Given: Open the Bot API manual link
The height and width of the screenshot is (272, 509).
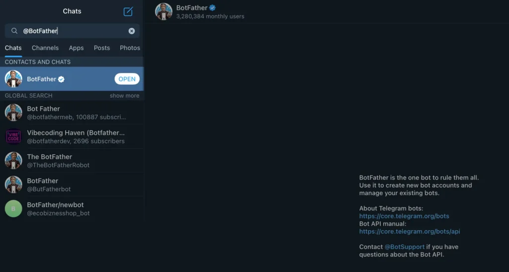Looking at the screenshot, I should 410,231.
